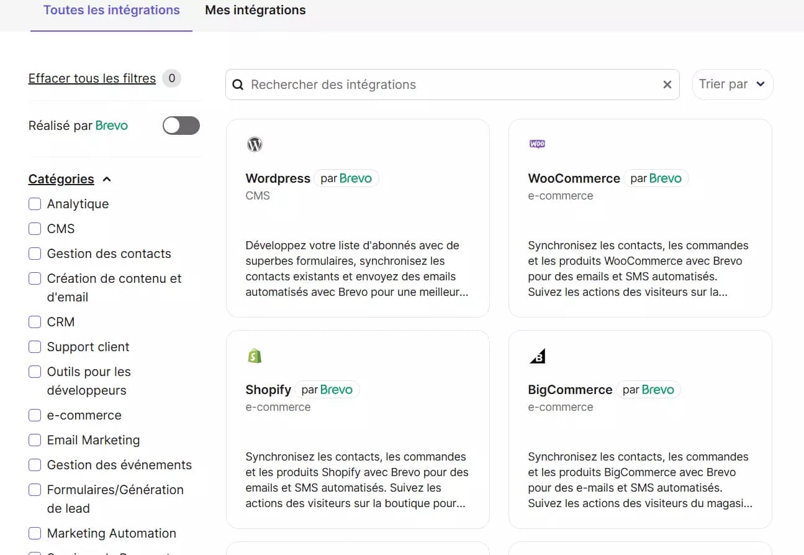
Task: Click the par Brevo badge on Wordpress
Action: pyautogui.click(x=346, y=178)
